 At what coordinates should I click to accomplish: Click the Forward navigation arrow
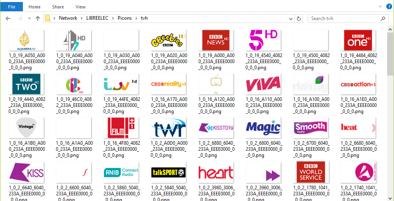(20, 18)
